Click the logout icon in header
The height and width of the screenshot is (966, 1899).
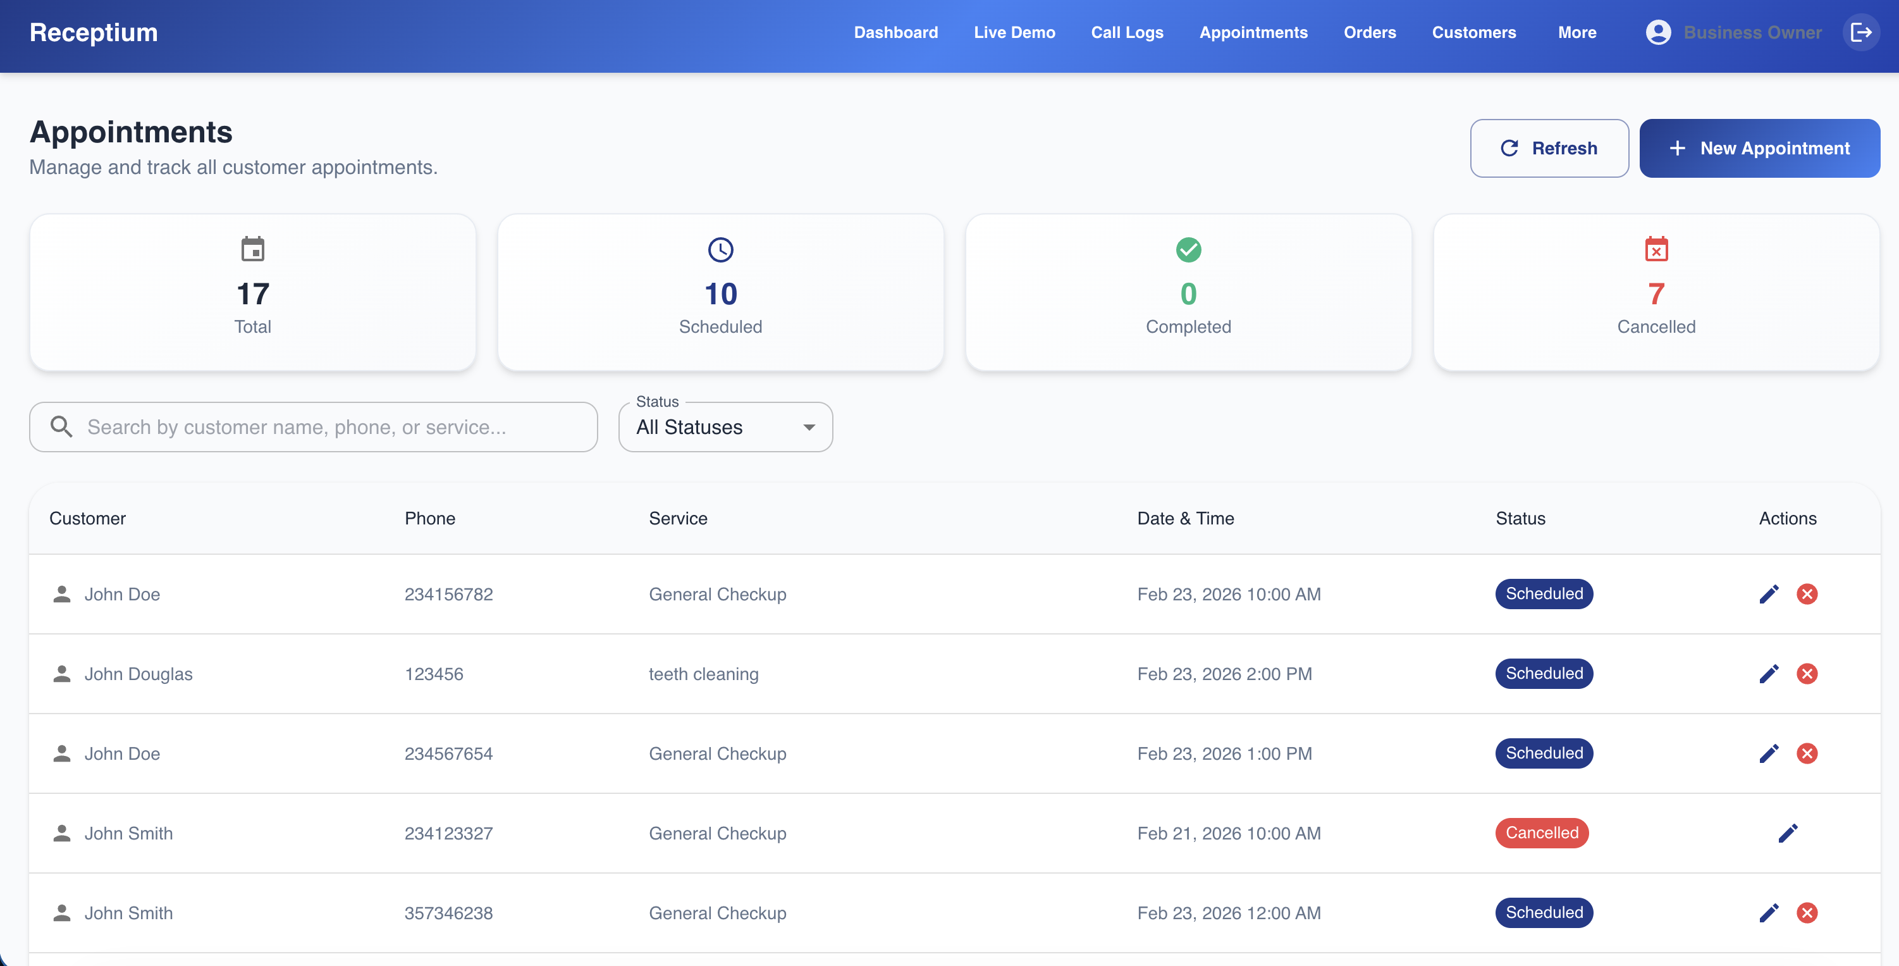coord(1860,32)
